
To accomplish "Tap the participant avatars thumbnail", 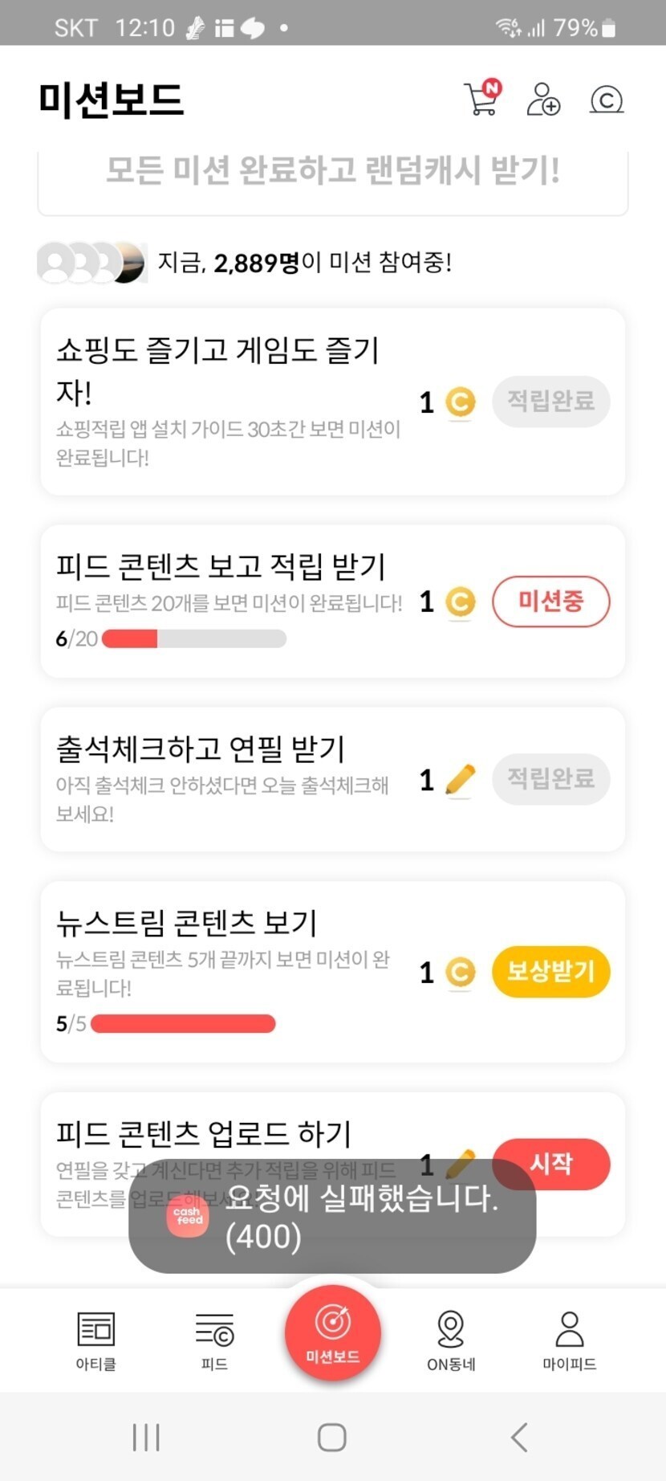I will 91,263.
